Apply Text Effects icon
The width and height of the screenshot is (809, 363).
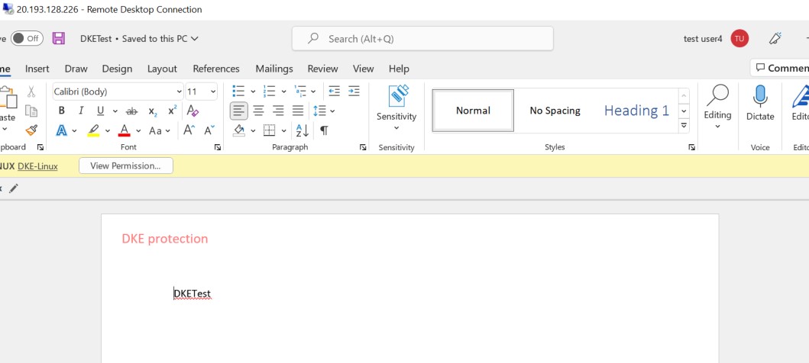click(x=61, y=130)
